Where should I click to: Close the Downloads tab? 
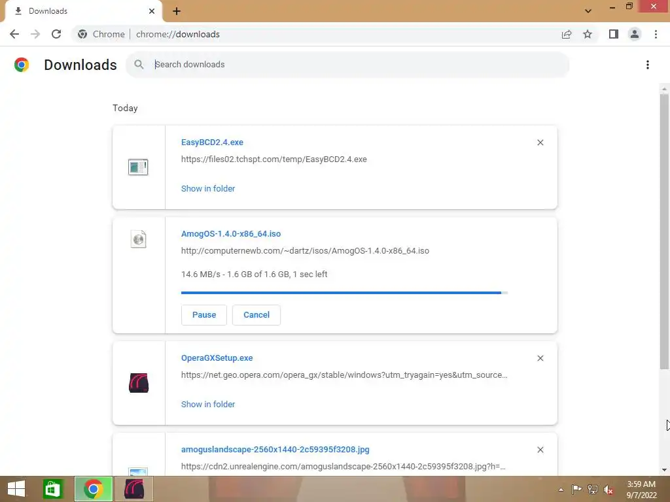click(152, 11)
